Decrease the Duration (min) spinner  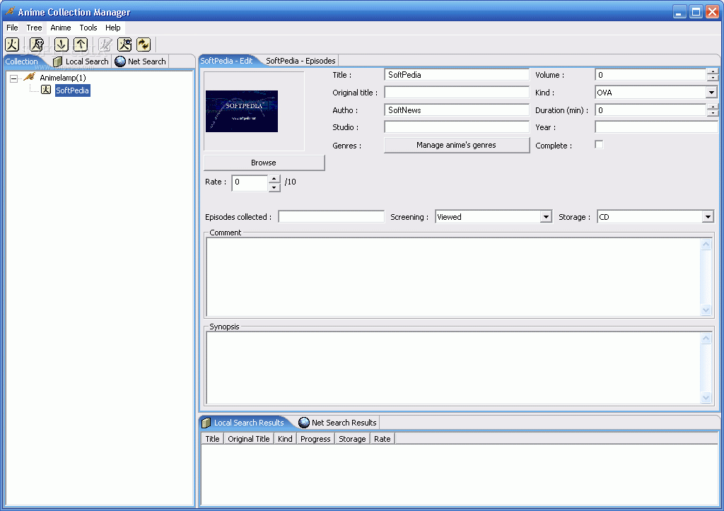tap(713, 112)
